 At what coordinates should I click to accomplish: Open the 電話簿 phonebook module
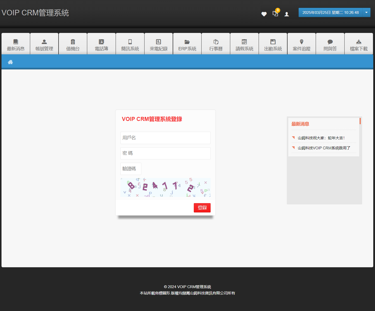[x=101, y=45]
